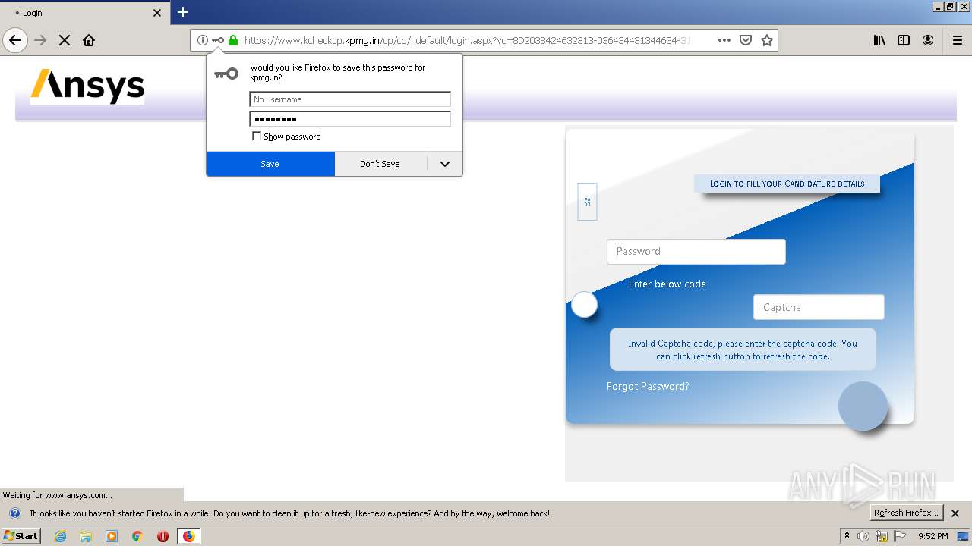The image size is (972, 546).
Task: Click the round login submit button
Action: (863, 406)
